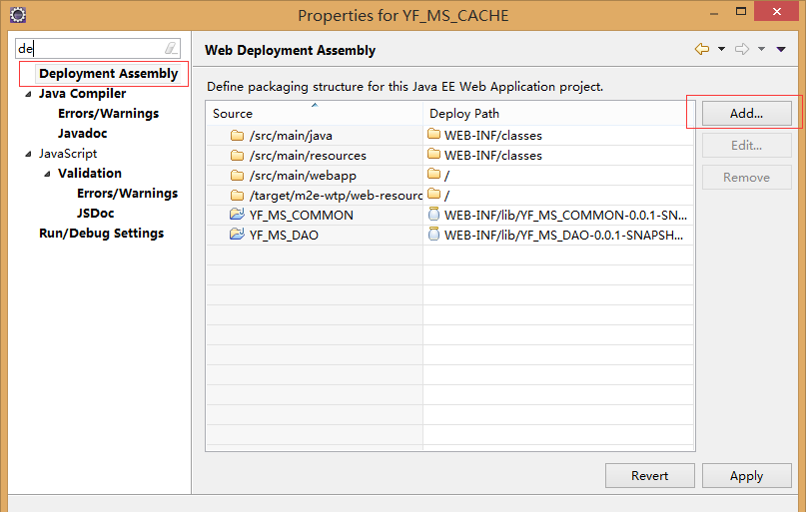Select the /src/main/java folder icon
Image resolution: width=806 pixels, height=512 pixels.
pyautogui.click(x=237, y=136)
